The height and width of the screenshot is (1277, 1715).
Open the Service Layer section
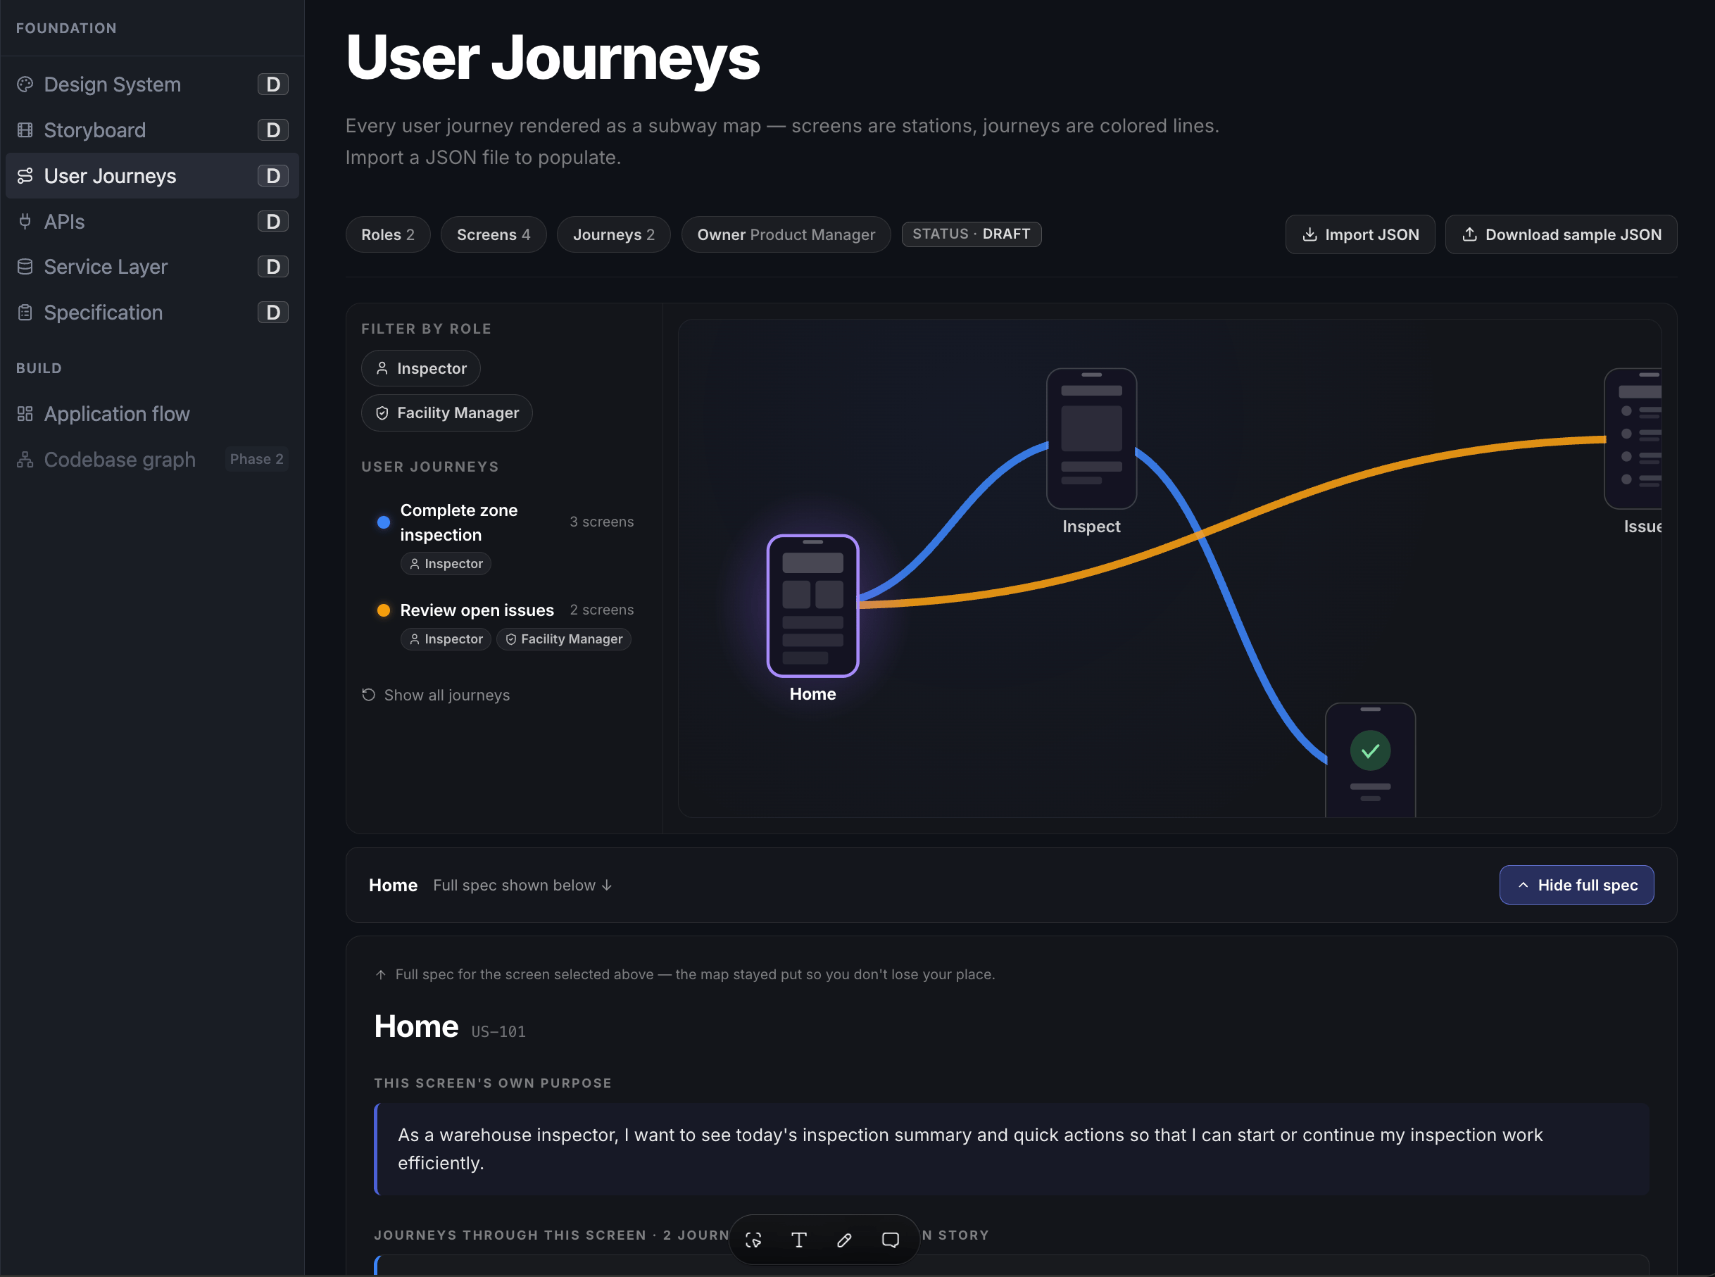152,267
